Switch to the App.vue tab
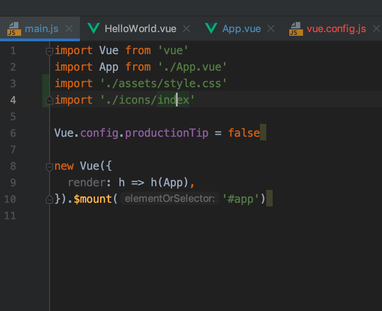Screen dimensions: 382x311 click(x=241, y=29)
